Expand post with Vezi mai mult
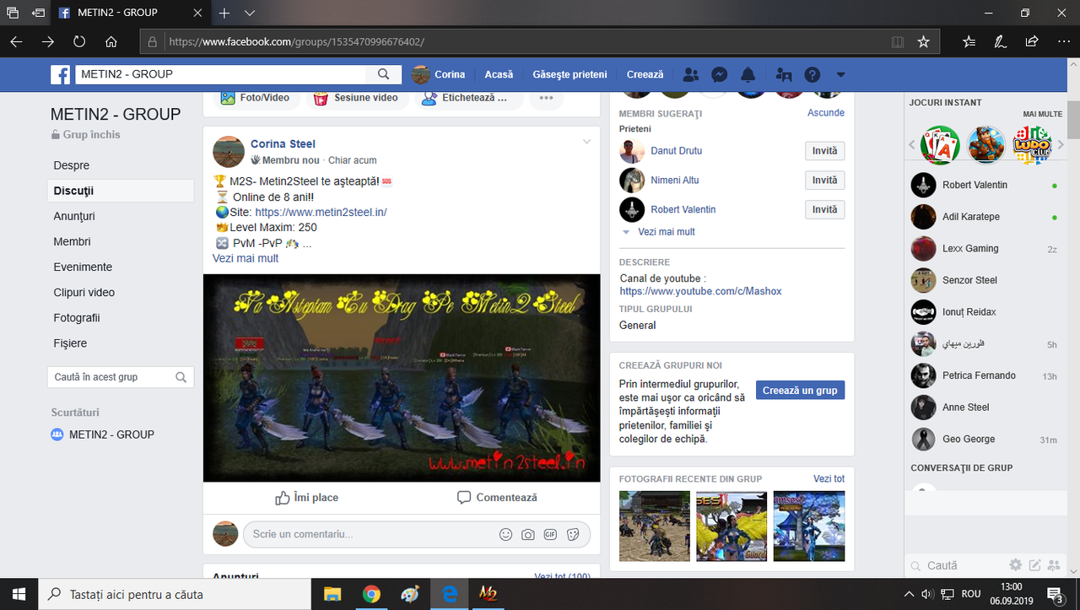Image resolution: width=1080 pixels, height=610 pixels. click(x=246, y=258)
